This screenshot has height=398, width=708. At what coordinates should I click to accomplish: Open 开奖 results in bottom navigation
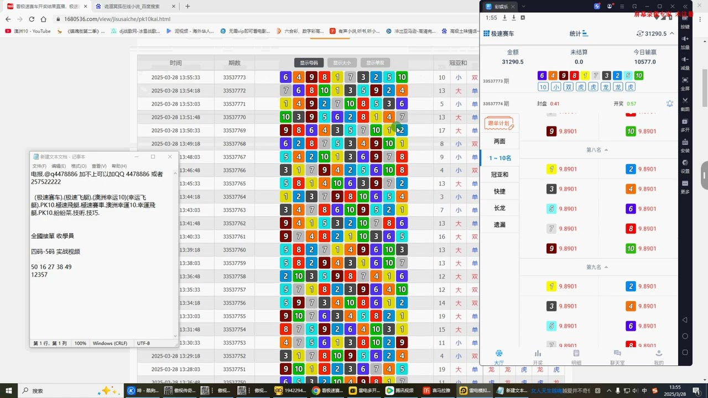tap(538, 357)
